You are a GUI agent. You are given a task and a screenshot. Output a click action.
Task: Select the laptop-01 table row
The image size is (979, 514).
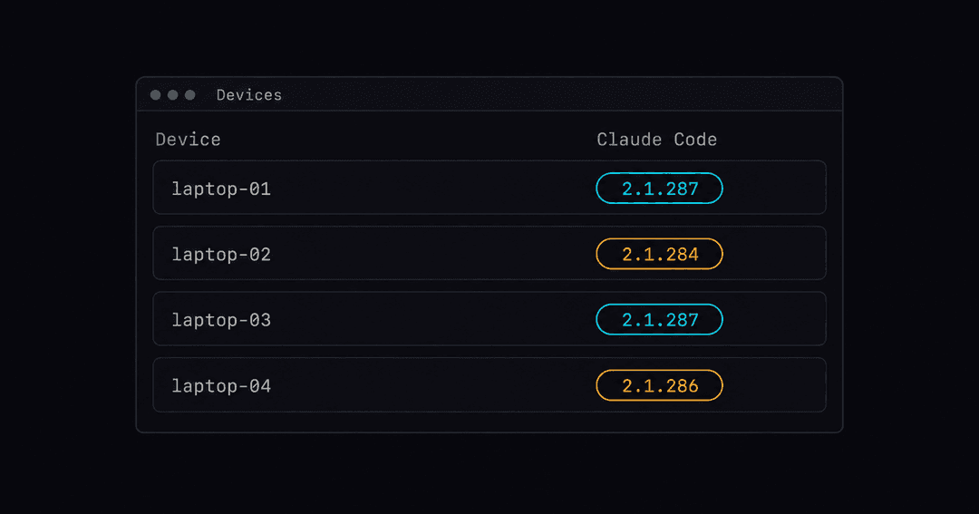pos(489,188)
